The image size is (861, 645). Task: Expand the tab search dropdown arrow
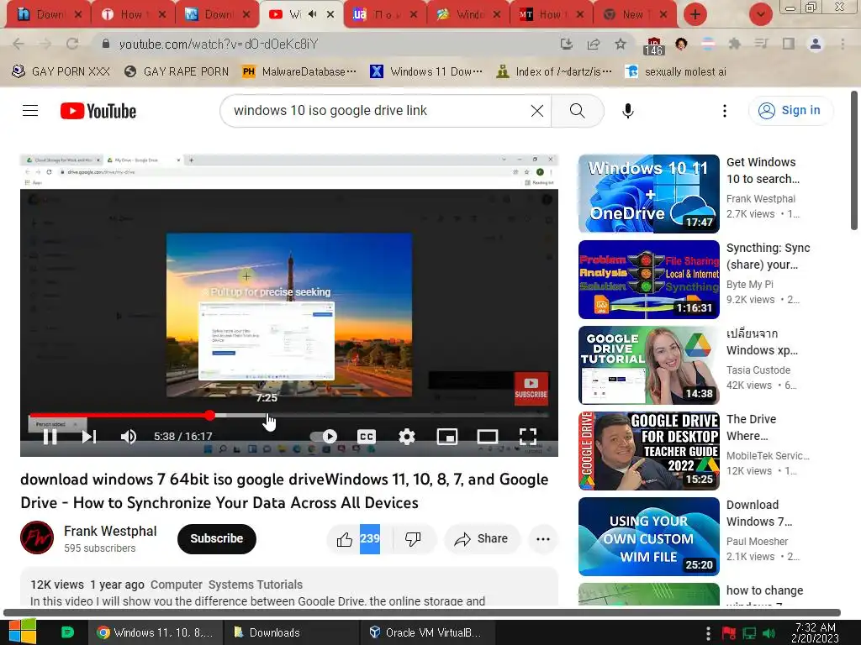(760, 14)
